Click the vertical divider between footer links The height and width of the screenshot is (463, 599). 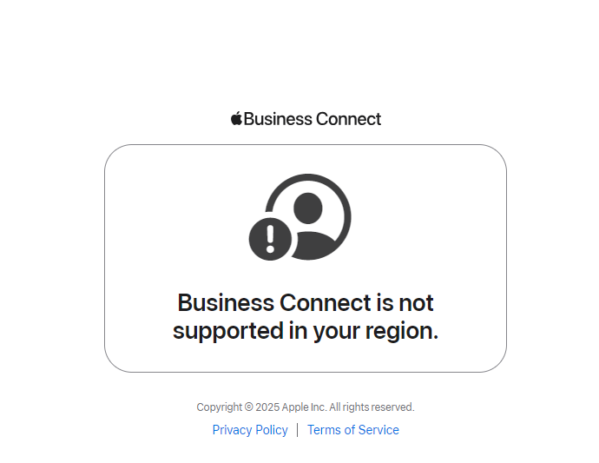click(297, 430)
